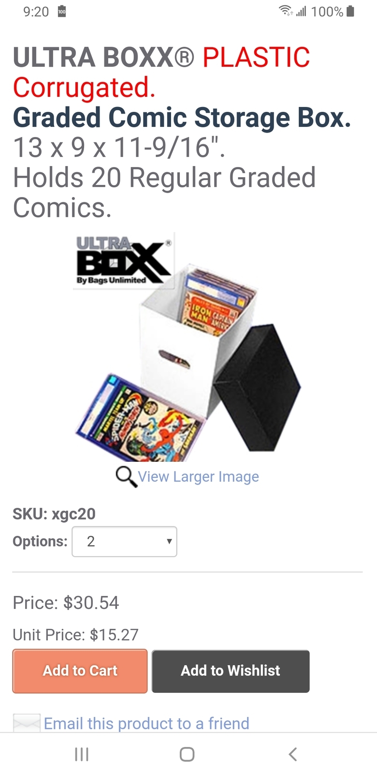377x776 pixels.
Task: Open Email this product to a friend
Action: click(146, 723)
